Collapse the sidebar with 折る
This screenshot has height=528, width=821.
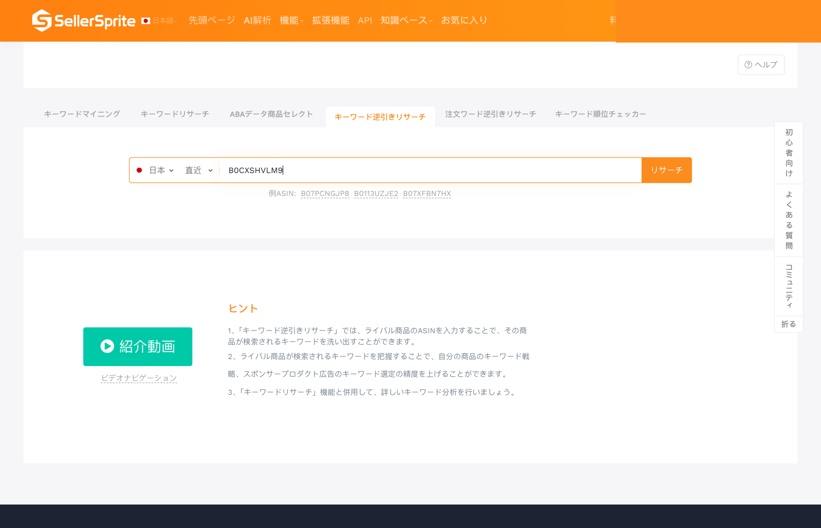(788, 324)
